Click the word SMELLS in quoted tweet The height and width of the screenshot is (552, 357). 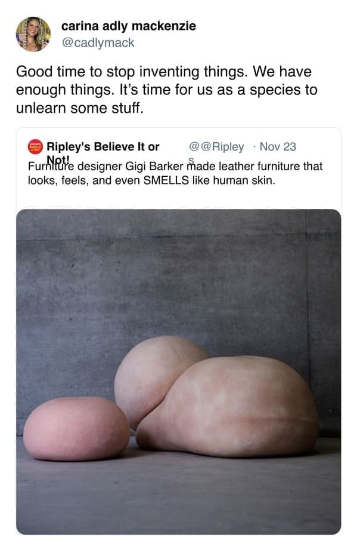point(166,180)
